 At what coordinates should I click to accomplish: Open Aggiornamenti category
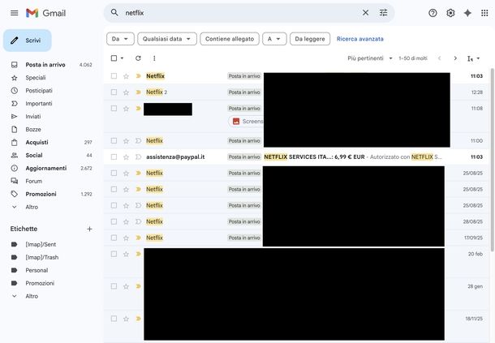pos(46,168)
